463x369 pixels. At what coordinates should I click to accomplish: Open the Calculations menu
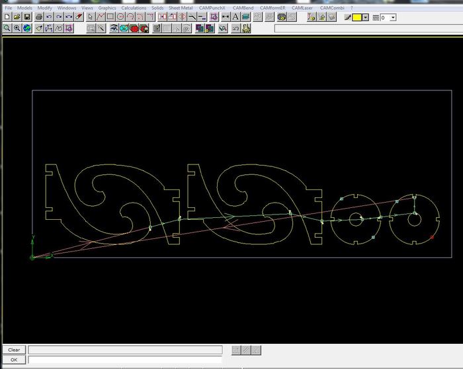pyautogui.click(x=134, y=8)
